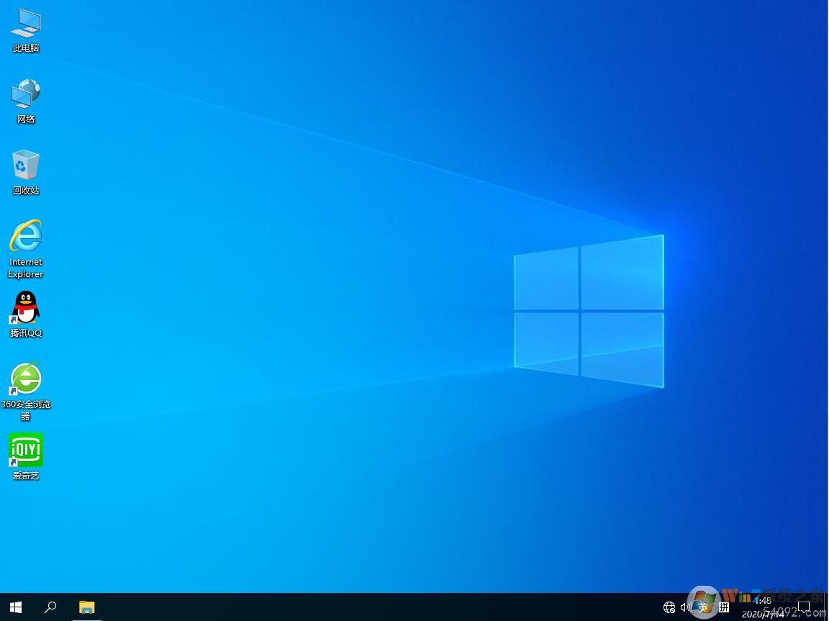
Task: Open the volume speaker tray icon
Action: (x=685, y=607)
